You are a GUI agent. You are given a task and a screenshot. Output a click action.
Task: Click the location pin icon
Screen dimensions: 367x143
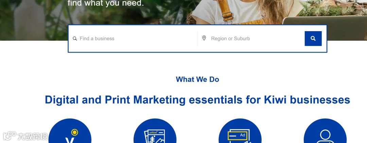pos(204,38)
